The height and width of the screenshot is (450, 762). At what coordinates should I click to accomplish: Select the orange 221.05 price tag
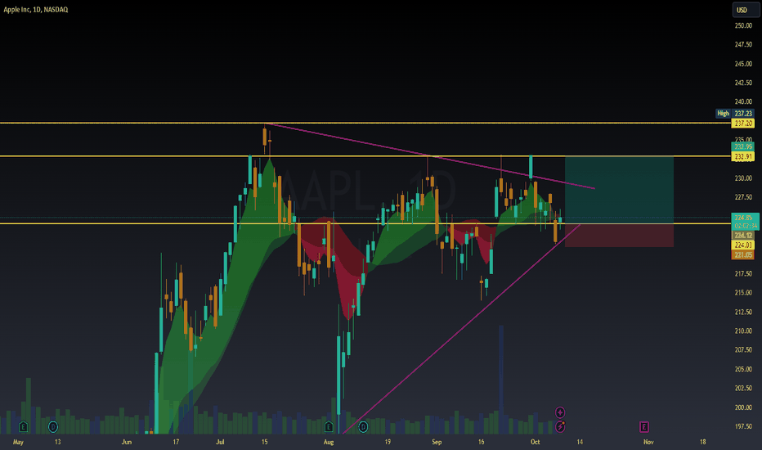[x=743, y=254]
